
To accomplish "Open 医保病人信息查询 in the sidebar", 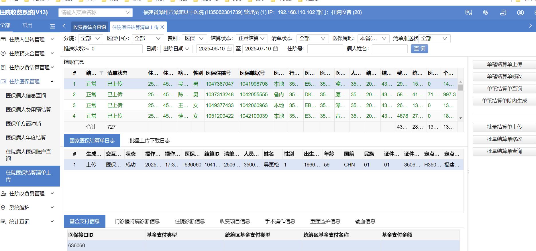I will coord(26,95).
